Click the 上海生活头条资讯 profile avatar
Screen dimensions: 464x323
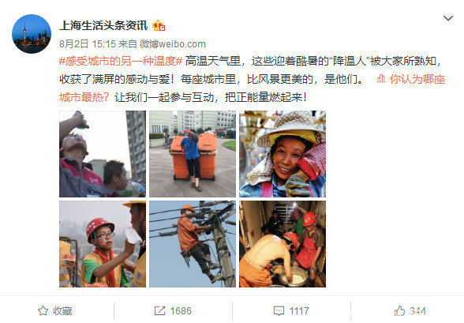click(x=32, y=34)
